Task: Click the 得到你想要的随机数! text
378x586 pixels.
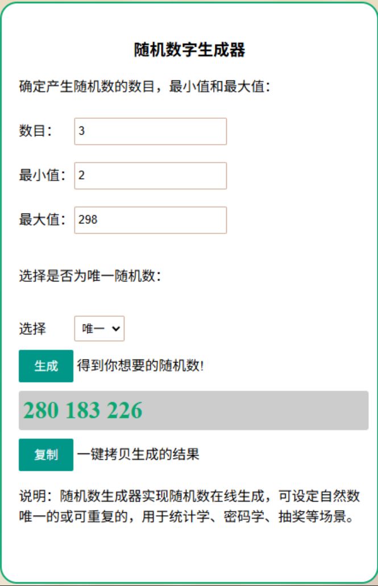Action: click(x=140, y=366)
